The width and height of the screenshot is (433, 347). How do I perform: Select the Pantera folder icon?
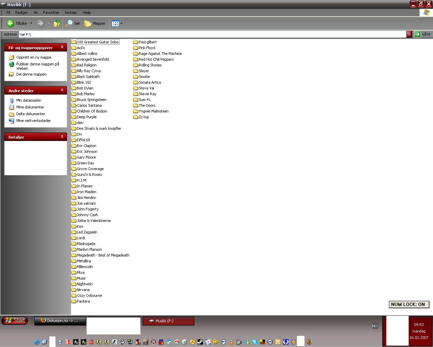(x=74, y=301)
